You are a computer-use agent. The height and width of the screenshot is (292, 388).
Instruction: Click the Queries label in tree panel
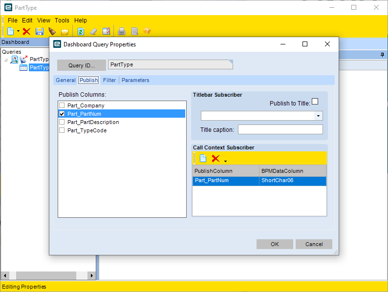point(12,52)
